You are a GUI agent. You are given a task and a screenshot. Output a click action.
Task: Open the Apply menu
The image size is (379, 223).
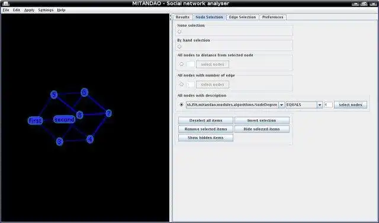pos(29,10)
